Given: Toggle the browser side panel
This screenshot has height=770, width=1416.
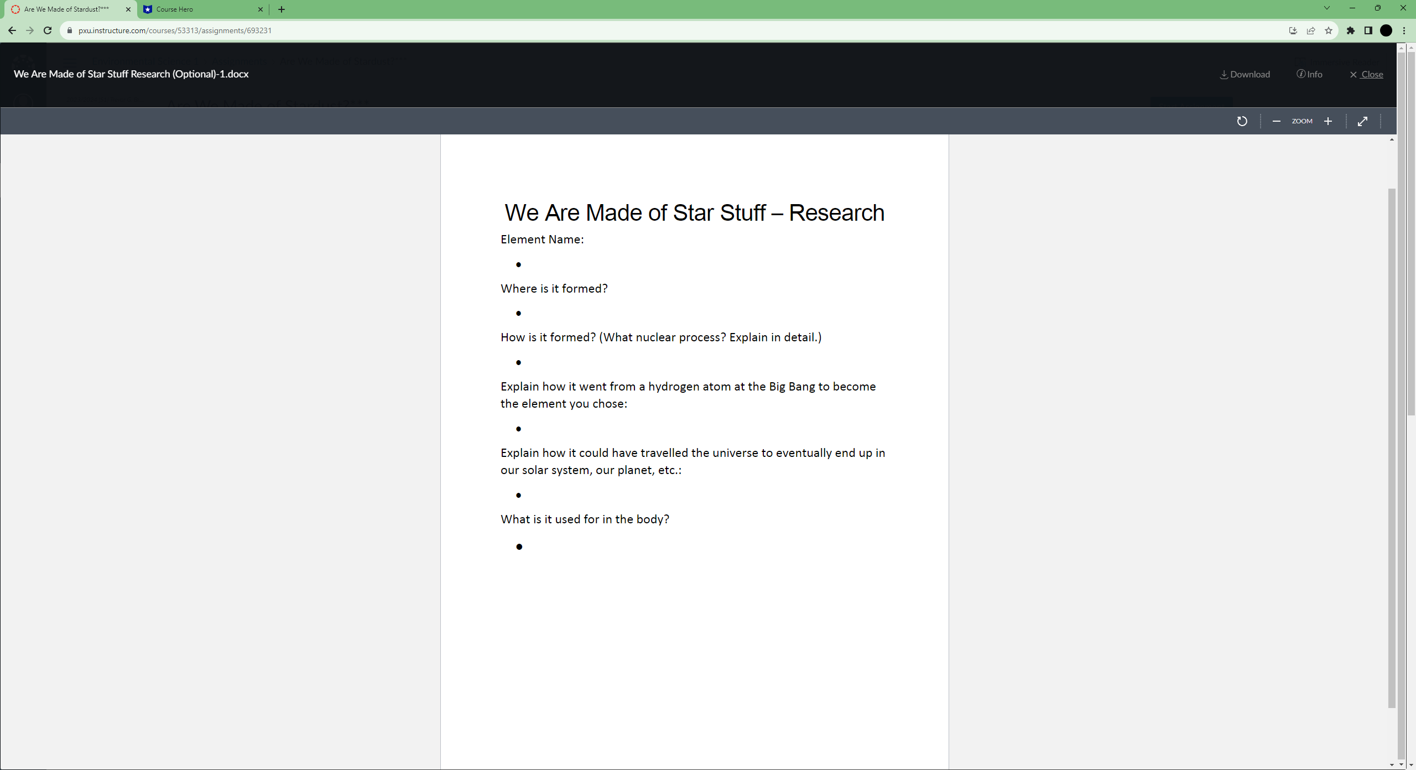Looking at the screenshot, I should pos(1368,30).
